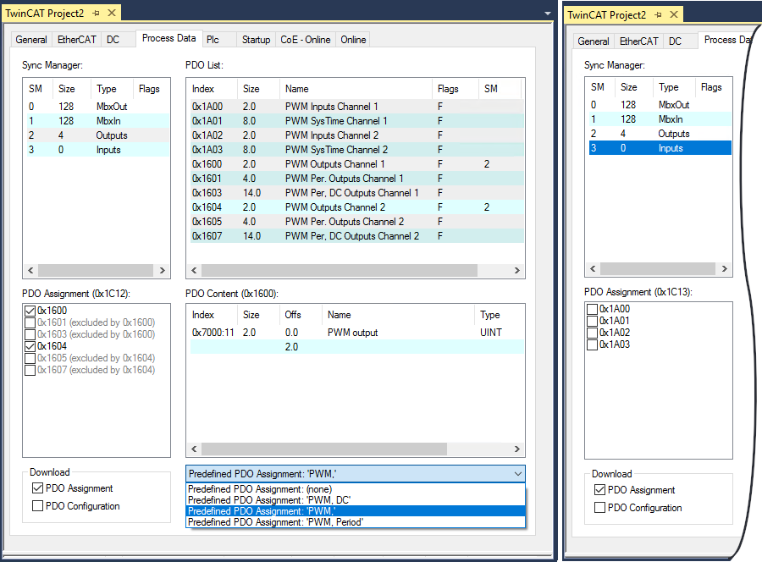
Task: Sort PDO List by Index column header
Action: pos(213,89)
